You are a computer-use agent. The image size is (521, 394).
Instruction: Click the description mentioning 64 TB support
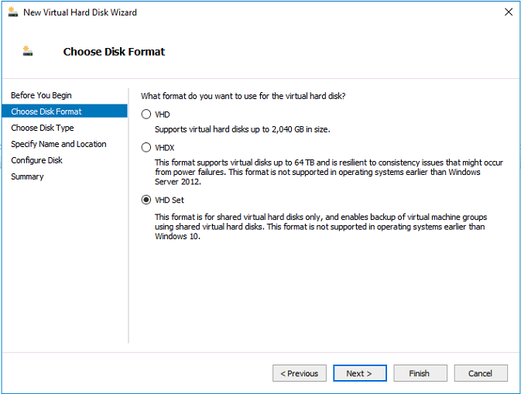pyautogui.click(x=317, y=172)
